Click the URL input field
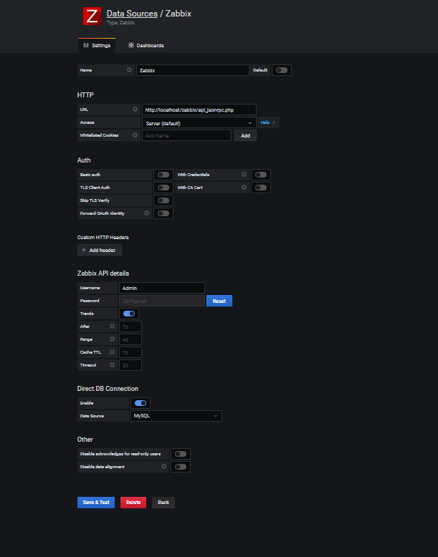The height and width of the screenshot is (557, 438). coord(199,110)
